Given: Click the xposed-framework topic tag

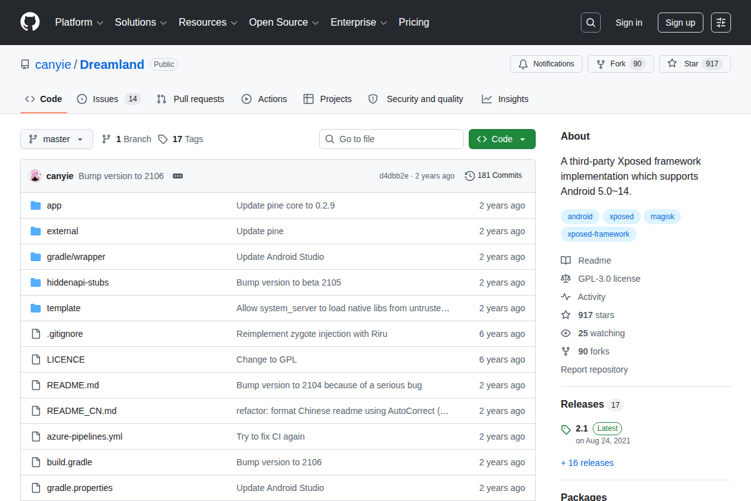Looking at the screenshot, I should pos(598,234).
